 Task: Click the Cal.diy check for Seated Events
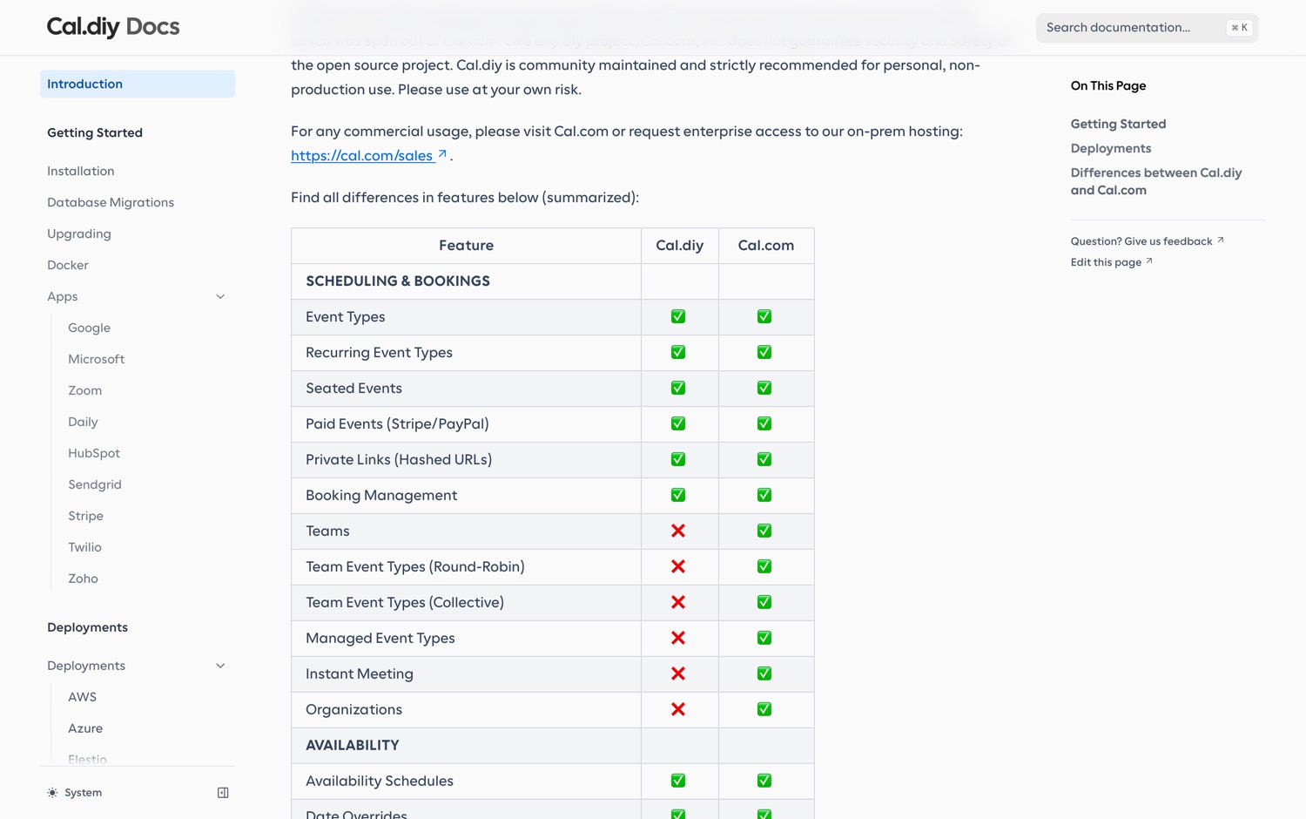[678, 388]
